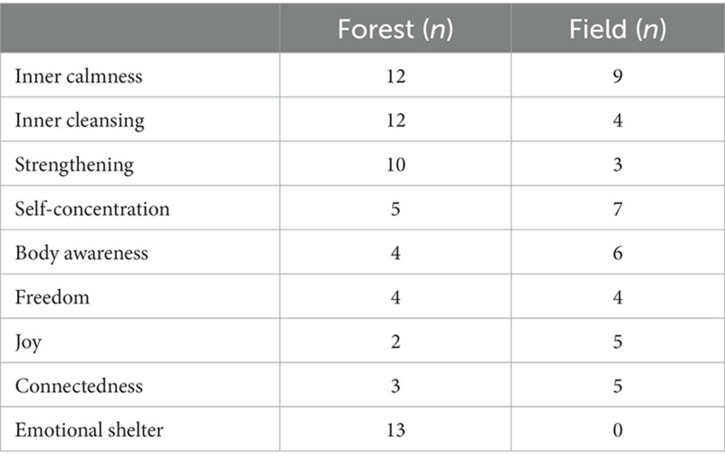Click the Body awareness row label
Viewport: 725px width, 462px height.
tap(82, 253)
